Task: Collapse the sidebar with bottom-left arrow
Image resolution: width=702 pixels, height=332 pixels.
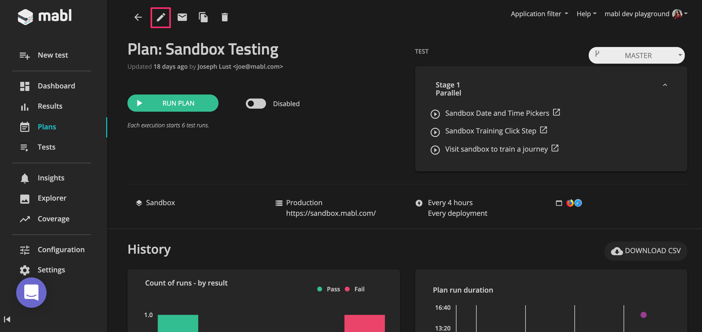Action: [7, 319]
